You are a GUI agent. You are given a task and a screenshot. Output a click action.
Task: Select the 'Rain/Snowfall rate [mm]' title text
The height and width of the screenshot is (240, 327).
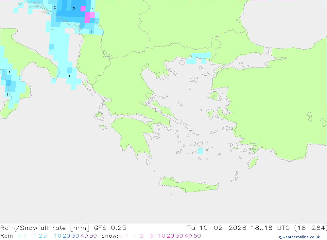[x=45, y=228]
